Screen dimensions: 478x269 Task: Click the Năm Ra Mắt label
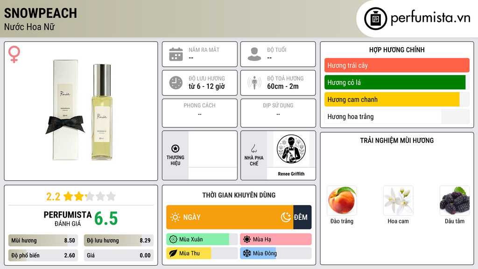coord(204,50)
